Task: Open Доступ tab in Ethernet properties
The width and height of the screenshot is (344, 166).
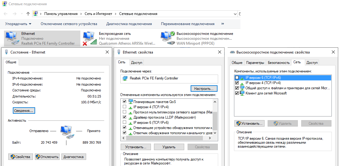Action: (x=137, y=63)
